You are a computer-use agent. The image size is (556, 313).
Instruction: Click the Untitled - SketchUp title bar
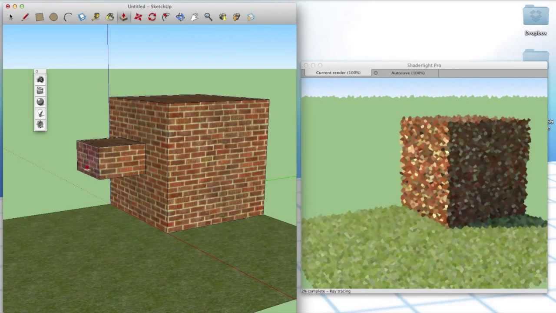149,7
